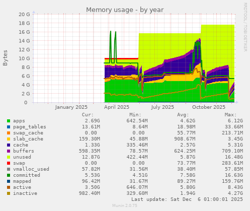Click the orange swap_cache legend swatch
Image resolution: width=250 pixels, height=211 pixels.
click(9, 133)
